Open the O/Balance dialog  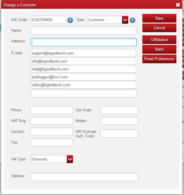tap(159, 40)
